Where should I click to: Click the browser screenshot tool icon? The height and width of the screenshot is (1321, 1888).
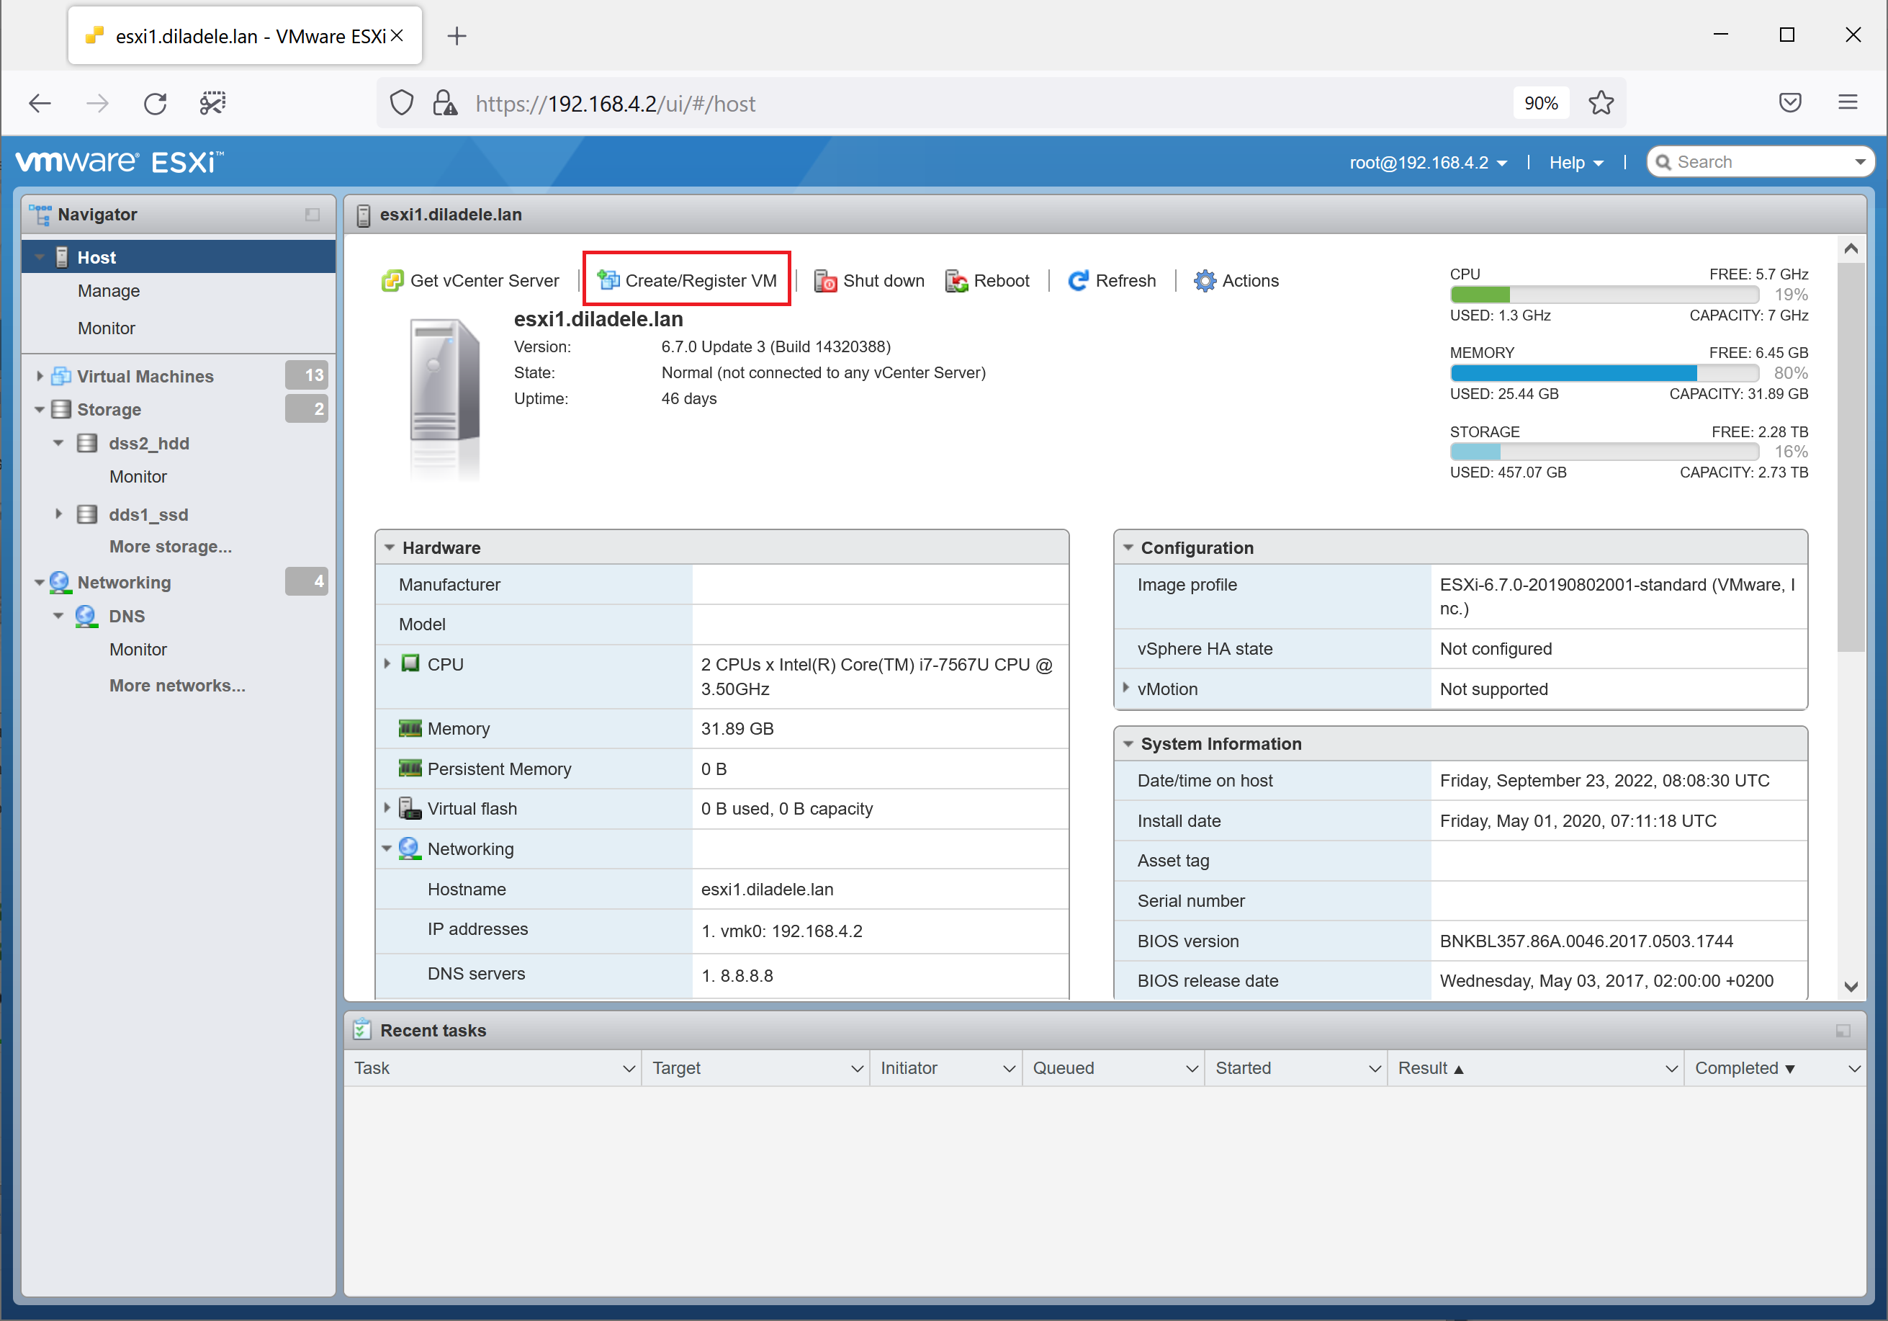(x=213, y=104)
